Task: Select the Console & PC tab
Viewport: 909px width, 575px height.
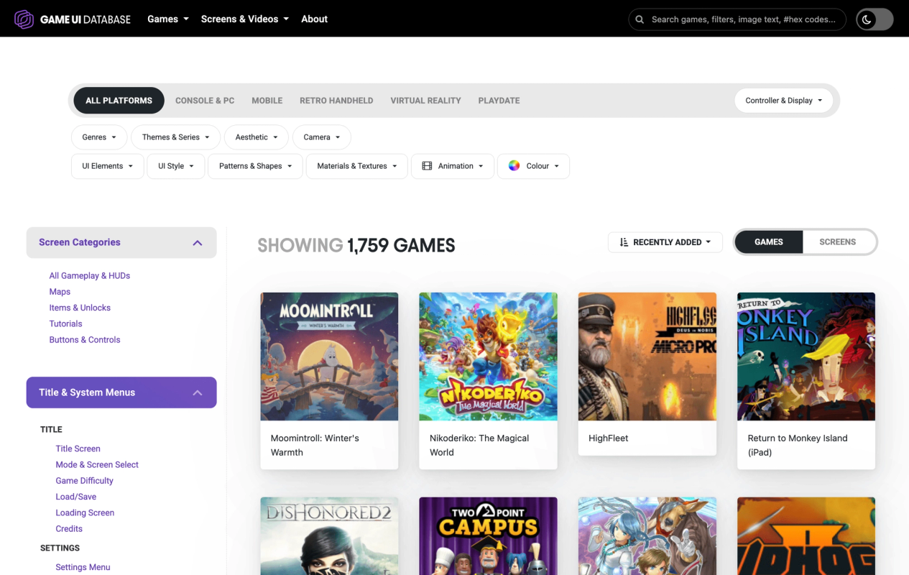Action: 205,101
